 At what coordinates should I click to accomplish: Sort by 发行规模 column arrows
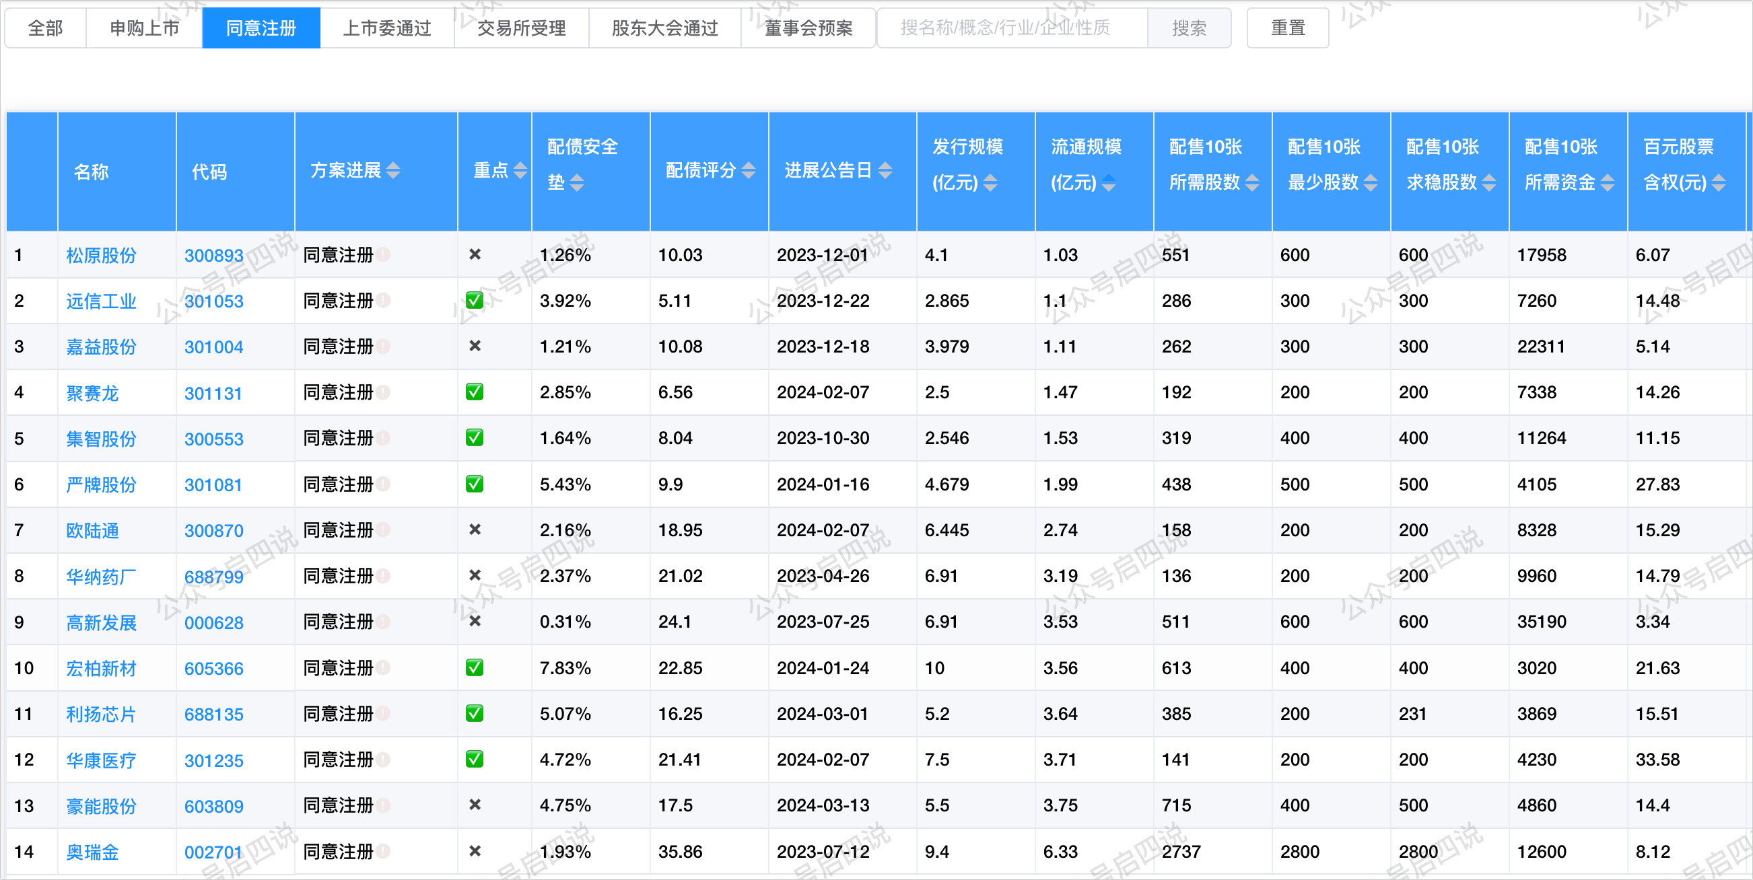[x=990, y=182]
